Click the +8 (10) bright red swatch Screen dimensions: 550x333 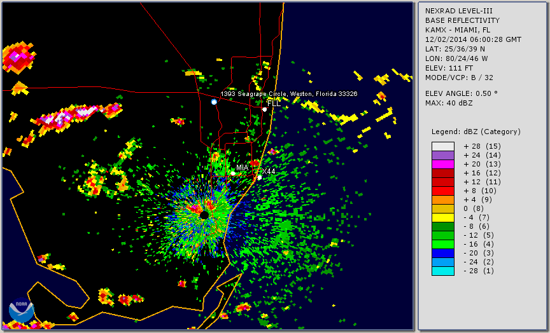click(443, 191)
